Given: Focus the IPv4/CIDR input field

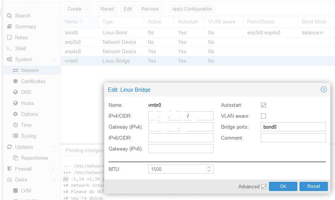Looking at the screenshot, I should pyautogui.click(x=181, y=116).
